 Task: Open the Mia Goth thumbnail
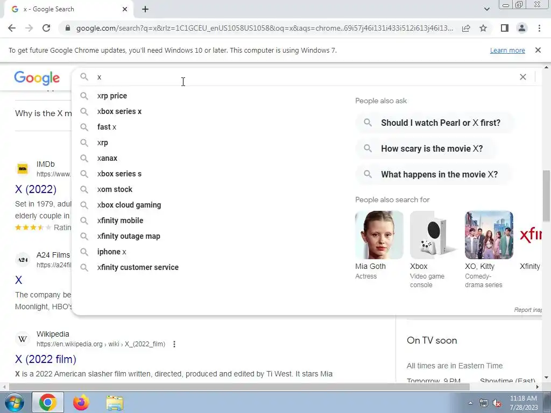click(x=379, y=235)
